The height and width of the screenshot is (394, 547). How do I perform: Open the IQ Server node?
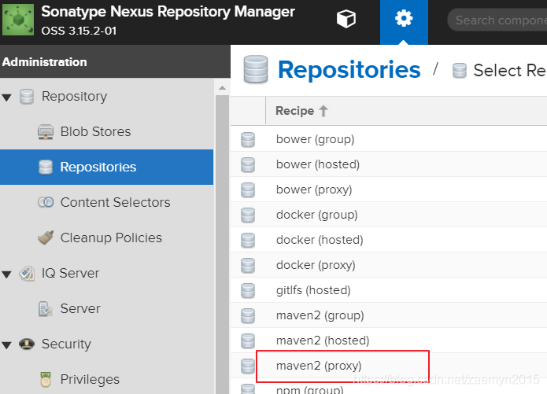[x=70, y=273]
